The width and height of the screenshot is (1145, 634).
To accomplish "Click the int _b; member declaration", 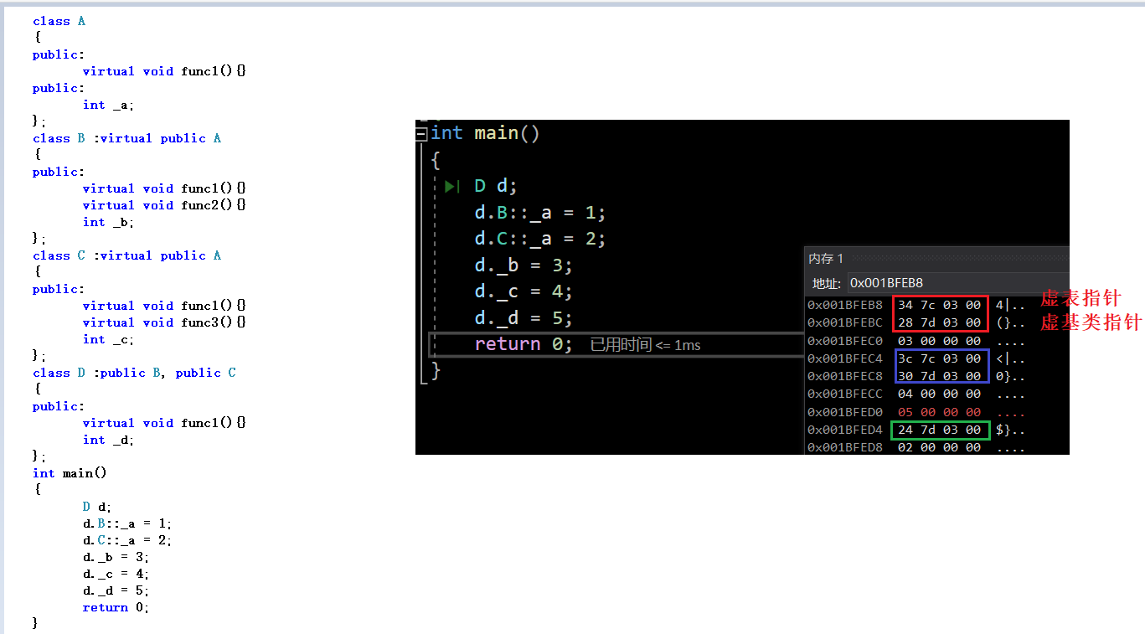I will tap(108, 222).
